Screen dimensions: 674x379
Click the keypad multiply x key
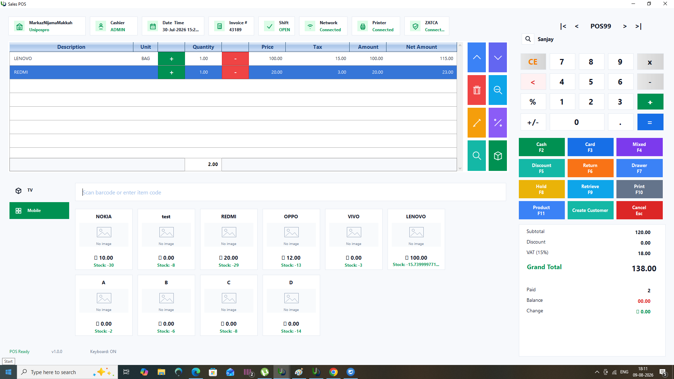click(650, 62)
